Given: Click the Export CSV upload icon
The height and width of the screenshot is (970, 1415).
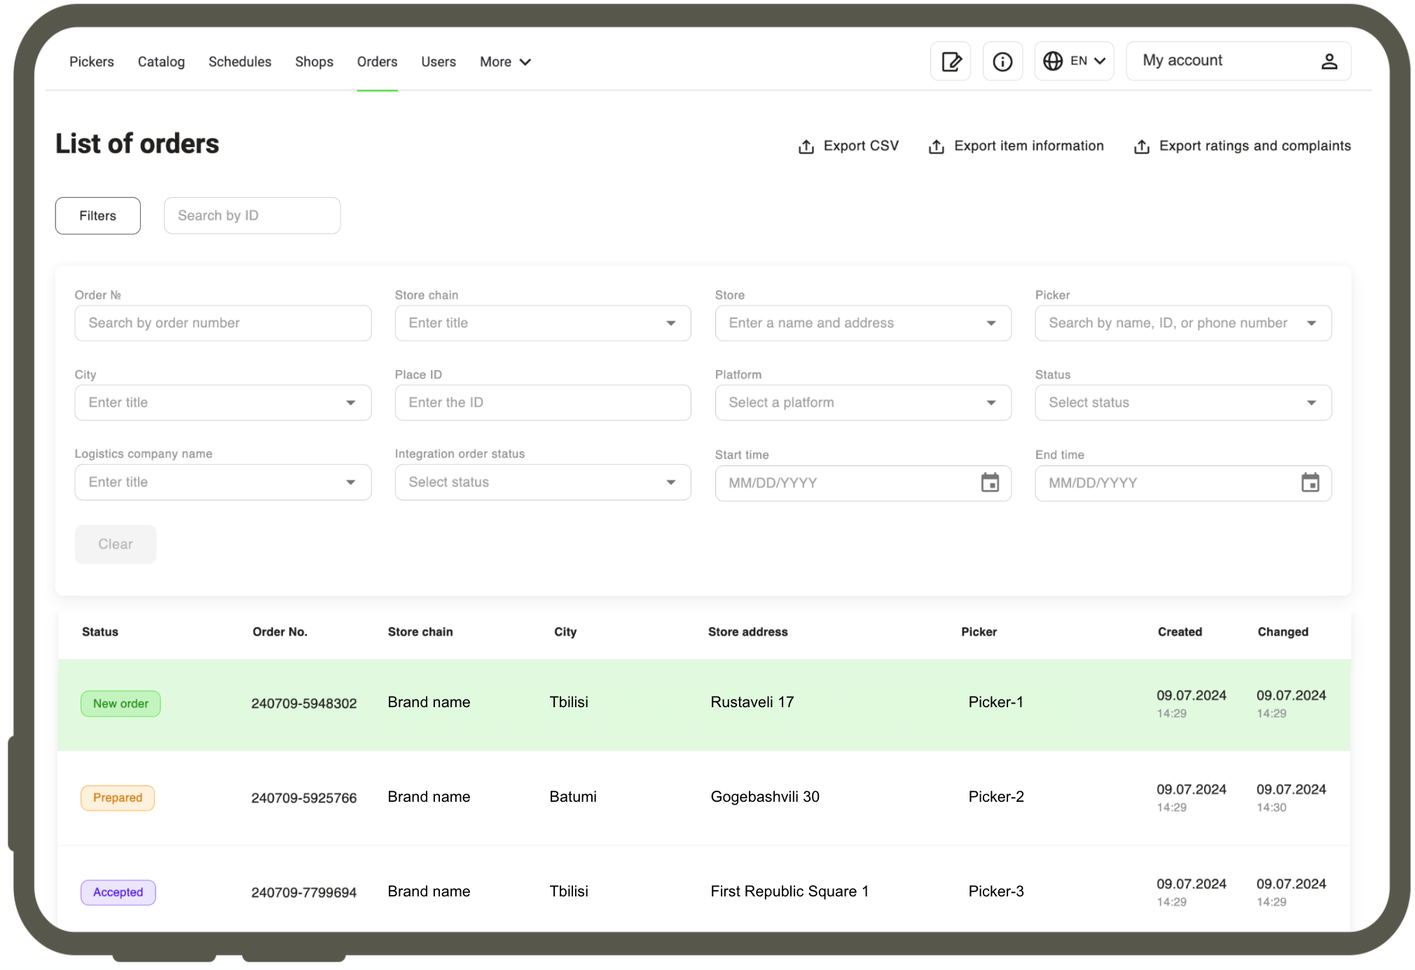Looking at the screenshot, I should pyautogui.click(x=806, y=146).
